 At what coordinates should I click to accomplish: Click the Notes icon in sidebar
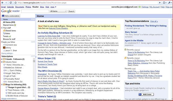click(x=4, y=34)
